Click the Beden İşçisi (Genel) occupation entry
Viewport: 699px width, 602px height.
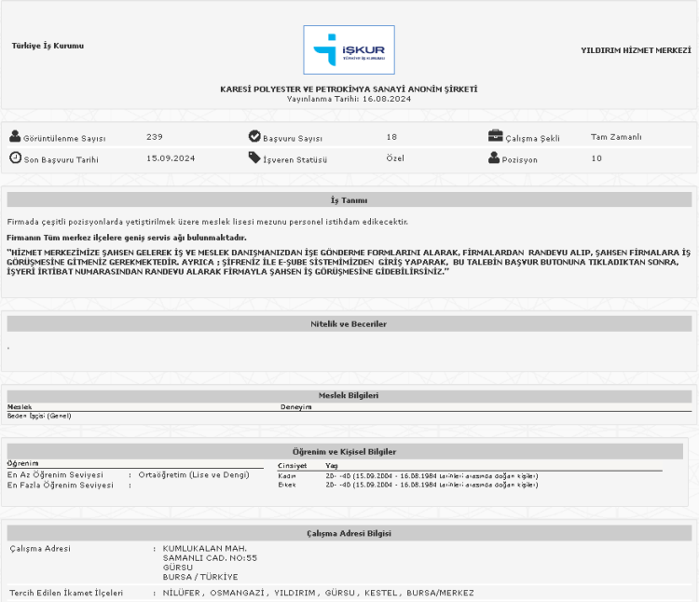[x=39, y=416]
